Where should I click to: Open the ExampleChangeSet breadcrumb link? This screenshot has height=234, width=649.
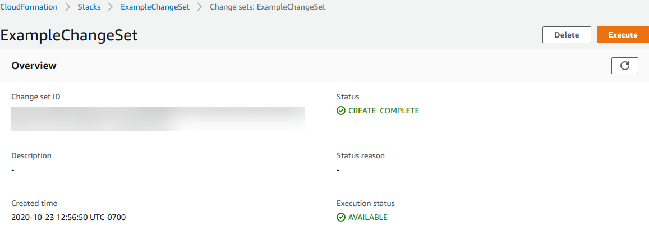pos(155,7)
